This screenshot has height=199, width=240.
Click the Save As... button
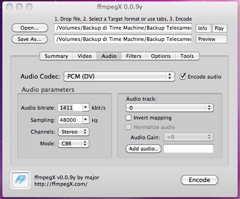[30, 39]
